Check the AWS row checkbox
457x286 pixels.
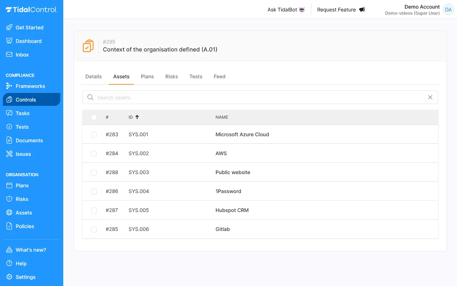[x=94, y=154]
